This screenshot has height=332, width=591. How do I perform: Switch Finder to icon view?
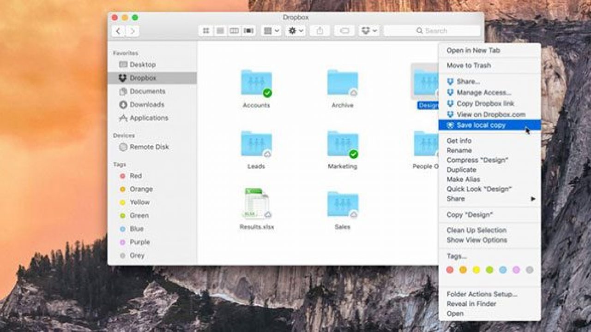coord(206,31)
